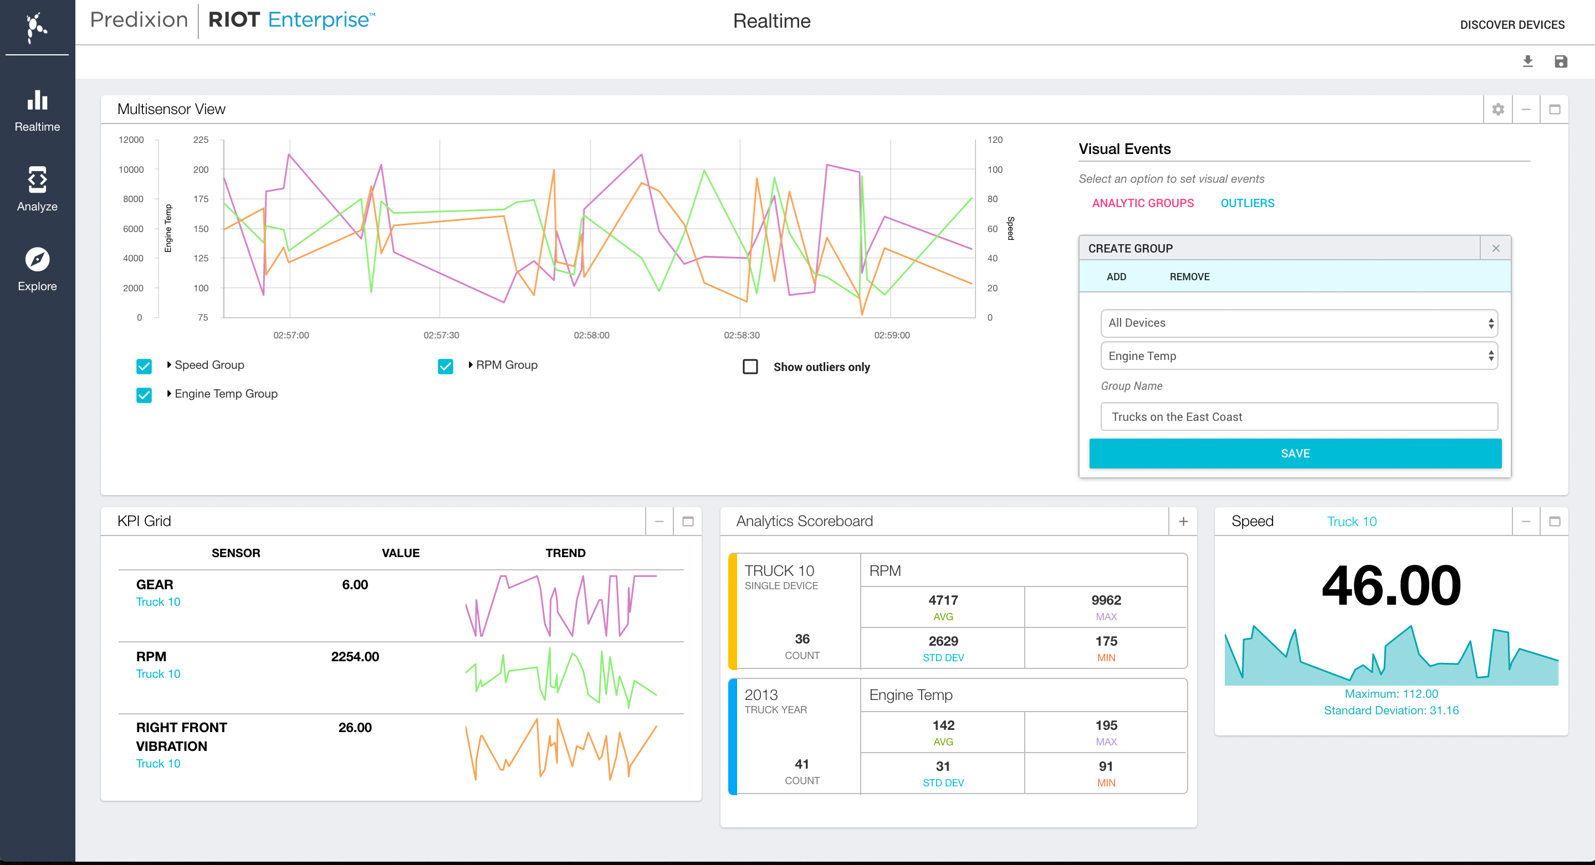Uncheck the RPM Group checkbox
This screenshot has width=1595, height=865.
(445, 366)
